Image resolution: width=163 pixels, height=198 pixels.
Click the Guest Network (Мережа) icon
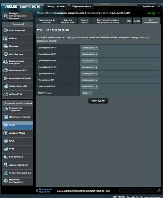point(6,46)
